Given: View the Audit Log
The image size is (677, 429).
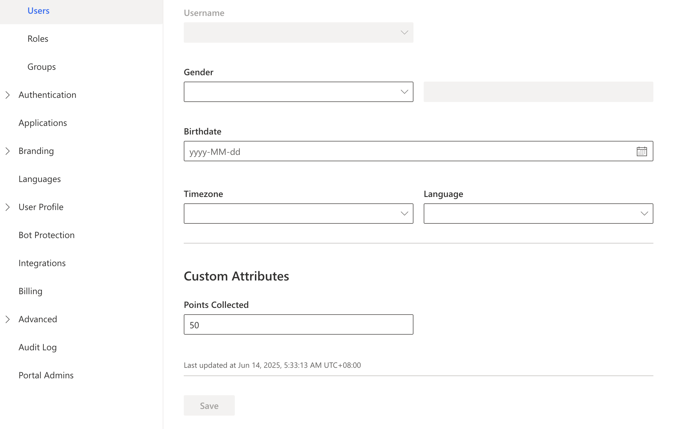Looking at the screenshot, I should (x=38, y=347).
